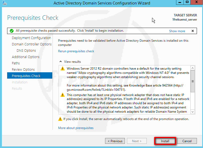Click Show more in the notification bar
203x148 pixels.
(x=177, y=31)
